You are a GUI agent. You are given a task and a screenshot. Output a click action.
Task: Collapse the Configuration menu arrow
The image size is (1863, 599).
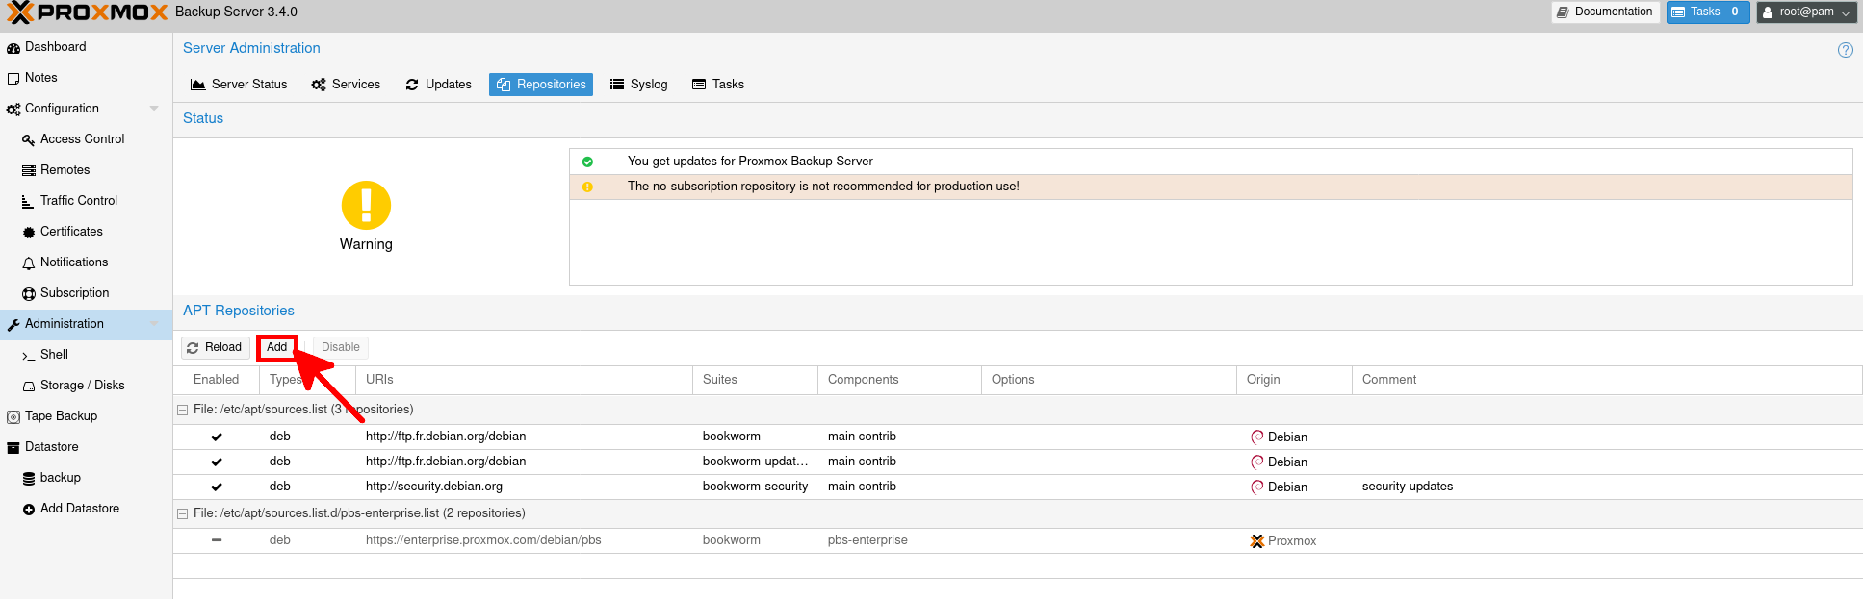(x=154, y=109)
